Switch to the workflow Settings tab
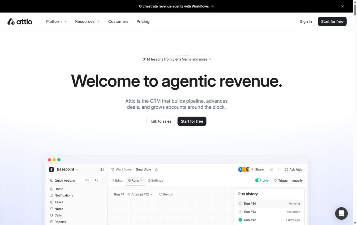Image resolution: width=357 pixels, height=225 pixels. [x=155, y=180]
